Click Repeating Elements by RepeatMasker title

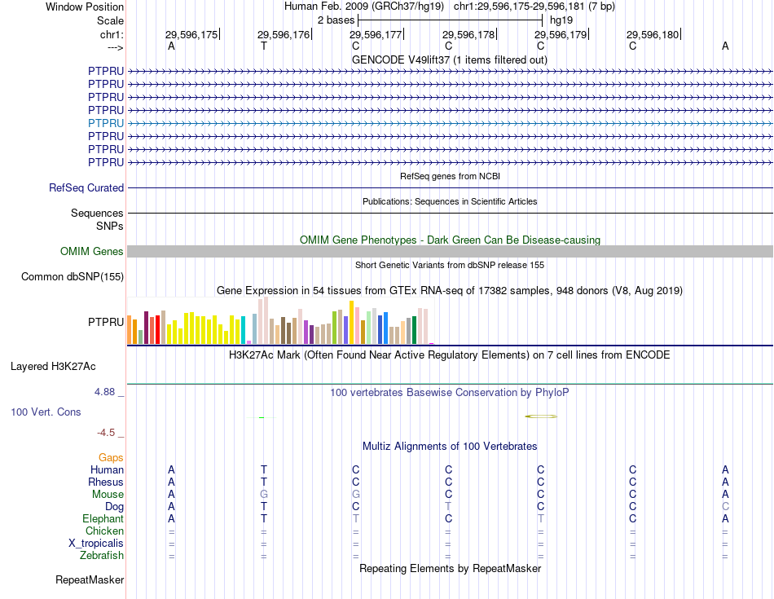(x=450, y=568)
